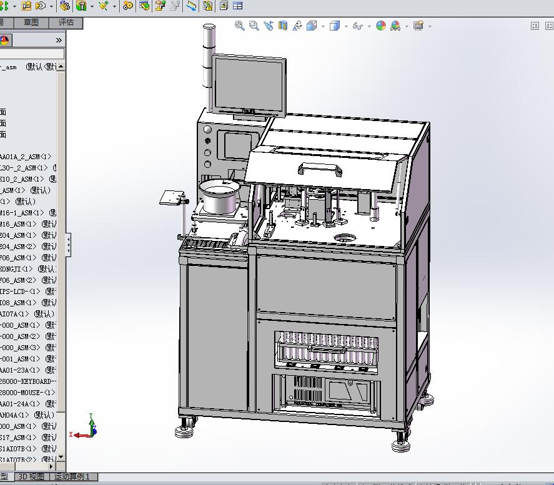
Task: Open the Section View tool
Action: click(x=284, y=26)
